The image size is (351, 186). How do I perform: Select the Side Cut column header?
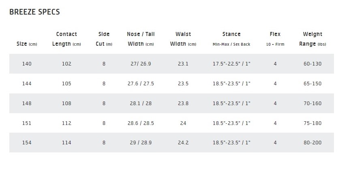click(104, 39)
